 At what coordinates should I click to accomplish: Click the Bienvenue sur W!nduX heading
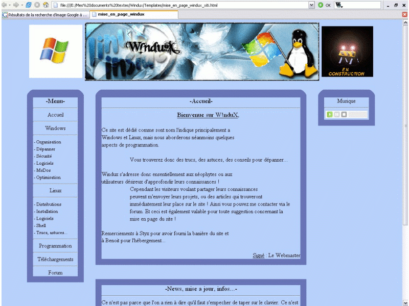208,115
